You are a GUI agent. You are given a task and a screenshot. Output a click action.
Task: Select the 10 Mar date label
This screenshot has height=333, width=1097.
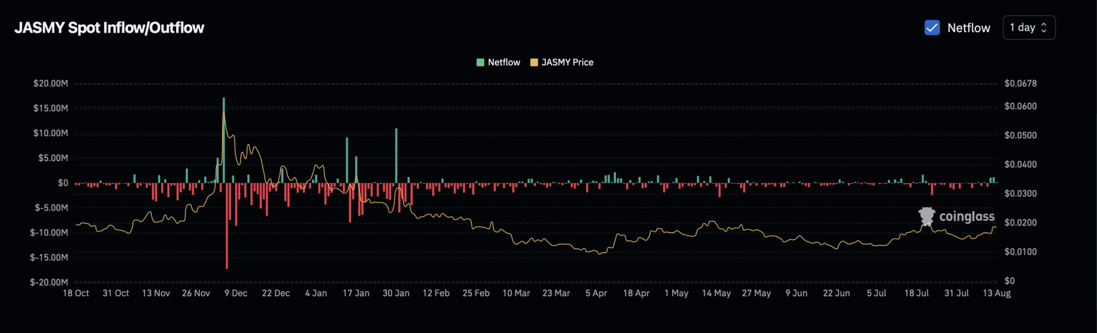(x=516, y=293)
